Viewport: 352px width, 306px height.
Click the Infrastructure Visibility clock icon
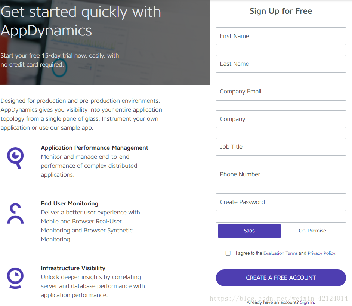coord(15,278)
